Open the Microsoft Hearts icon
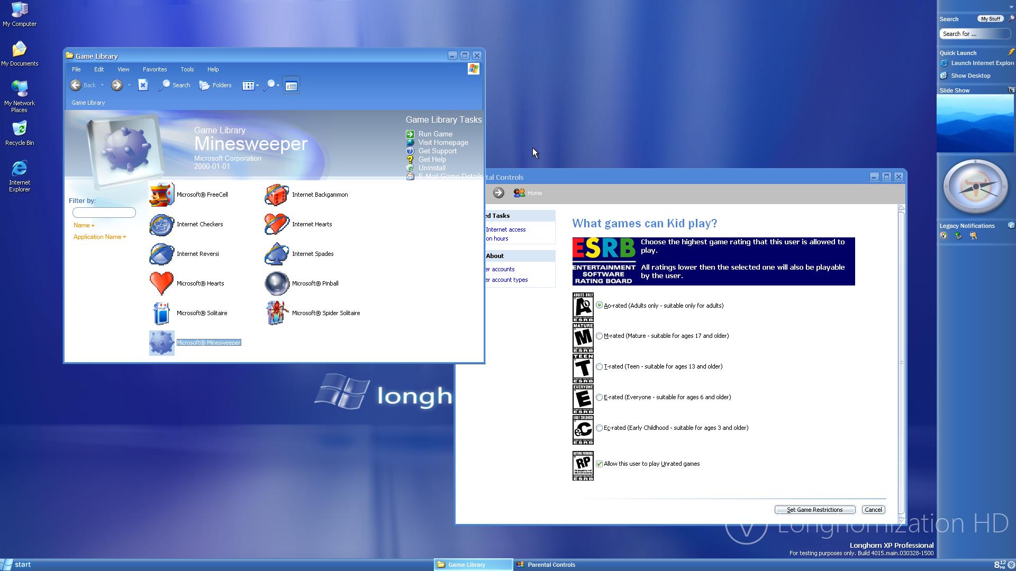This screenshot has height=571, width=1016. (162, 283)
